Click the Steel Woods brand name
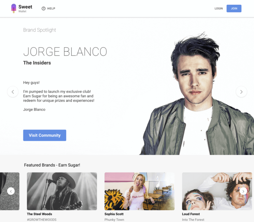The image size is (254, 222). pos(40,214)
